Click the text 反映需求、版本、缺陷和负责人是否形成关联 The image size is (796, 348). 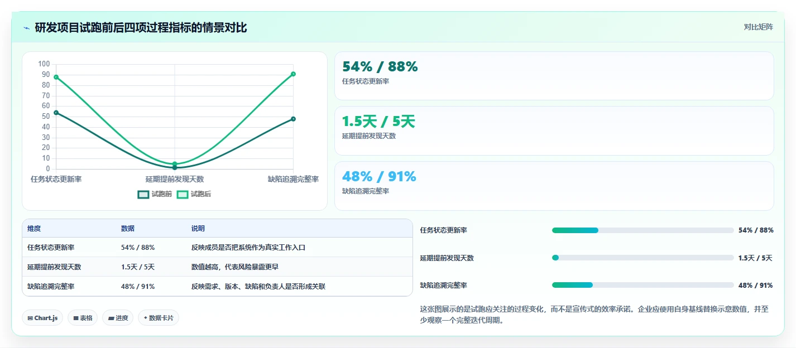(258, 287)
